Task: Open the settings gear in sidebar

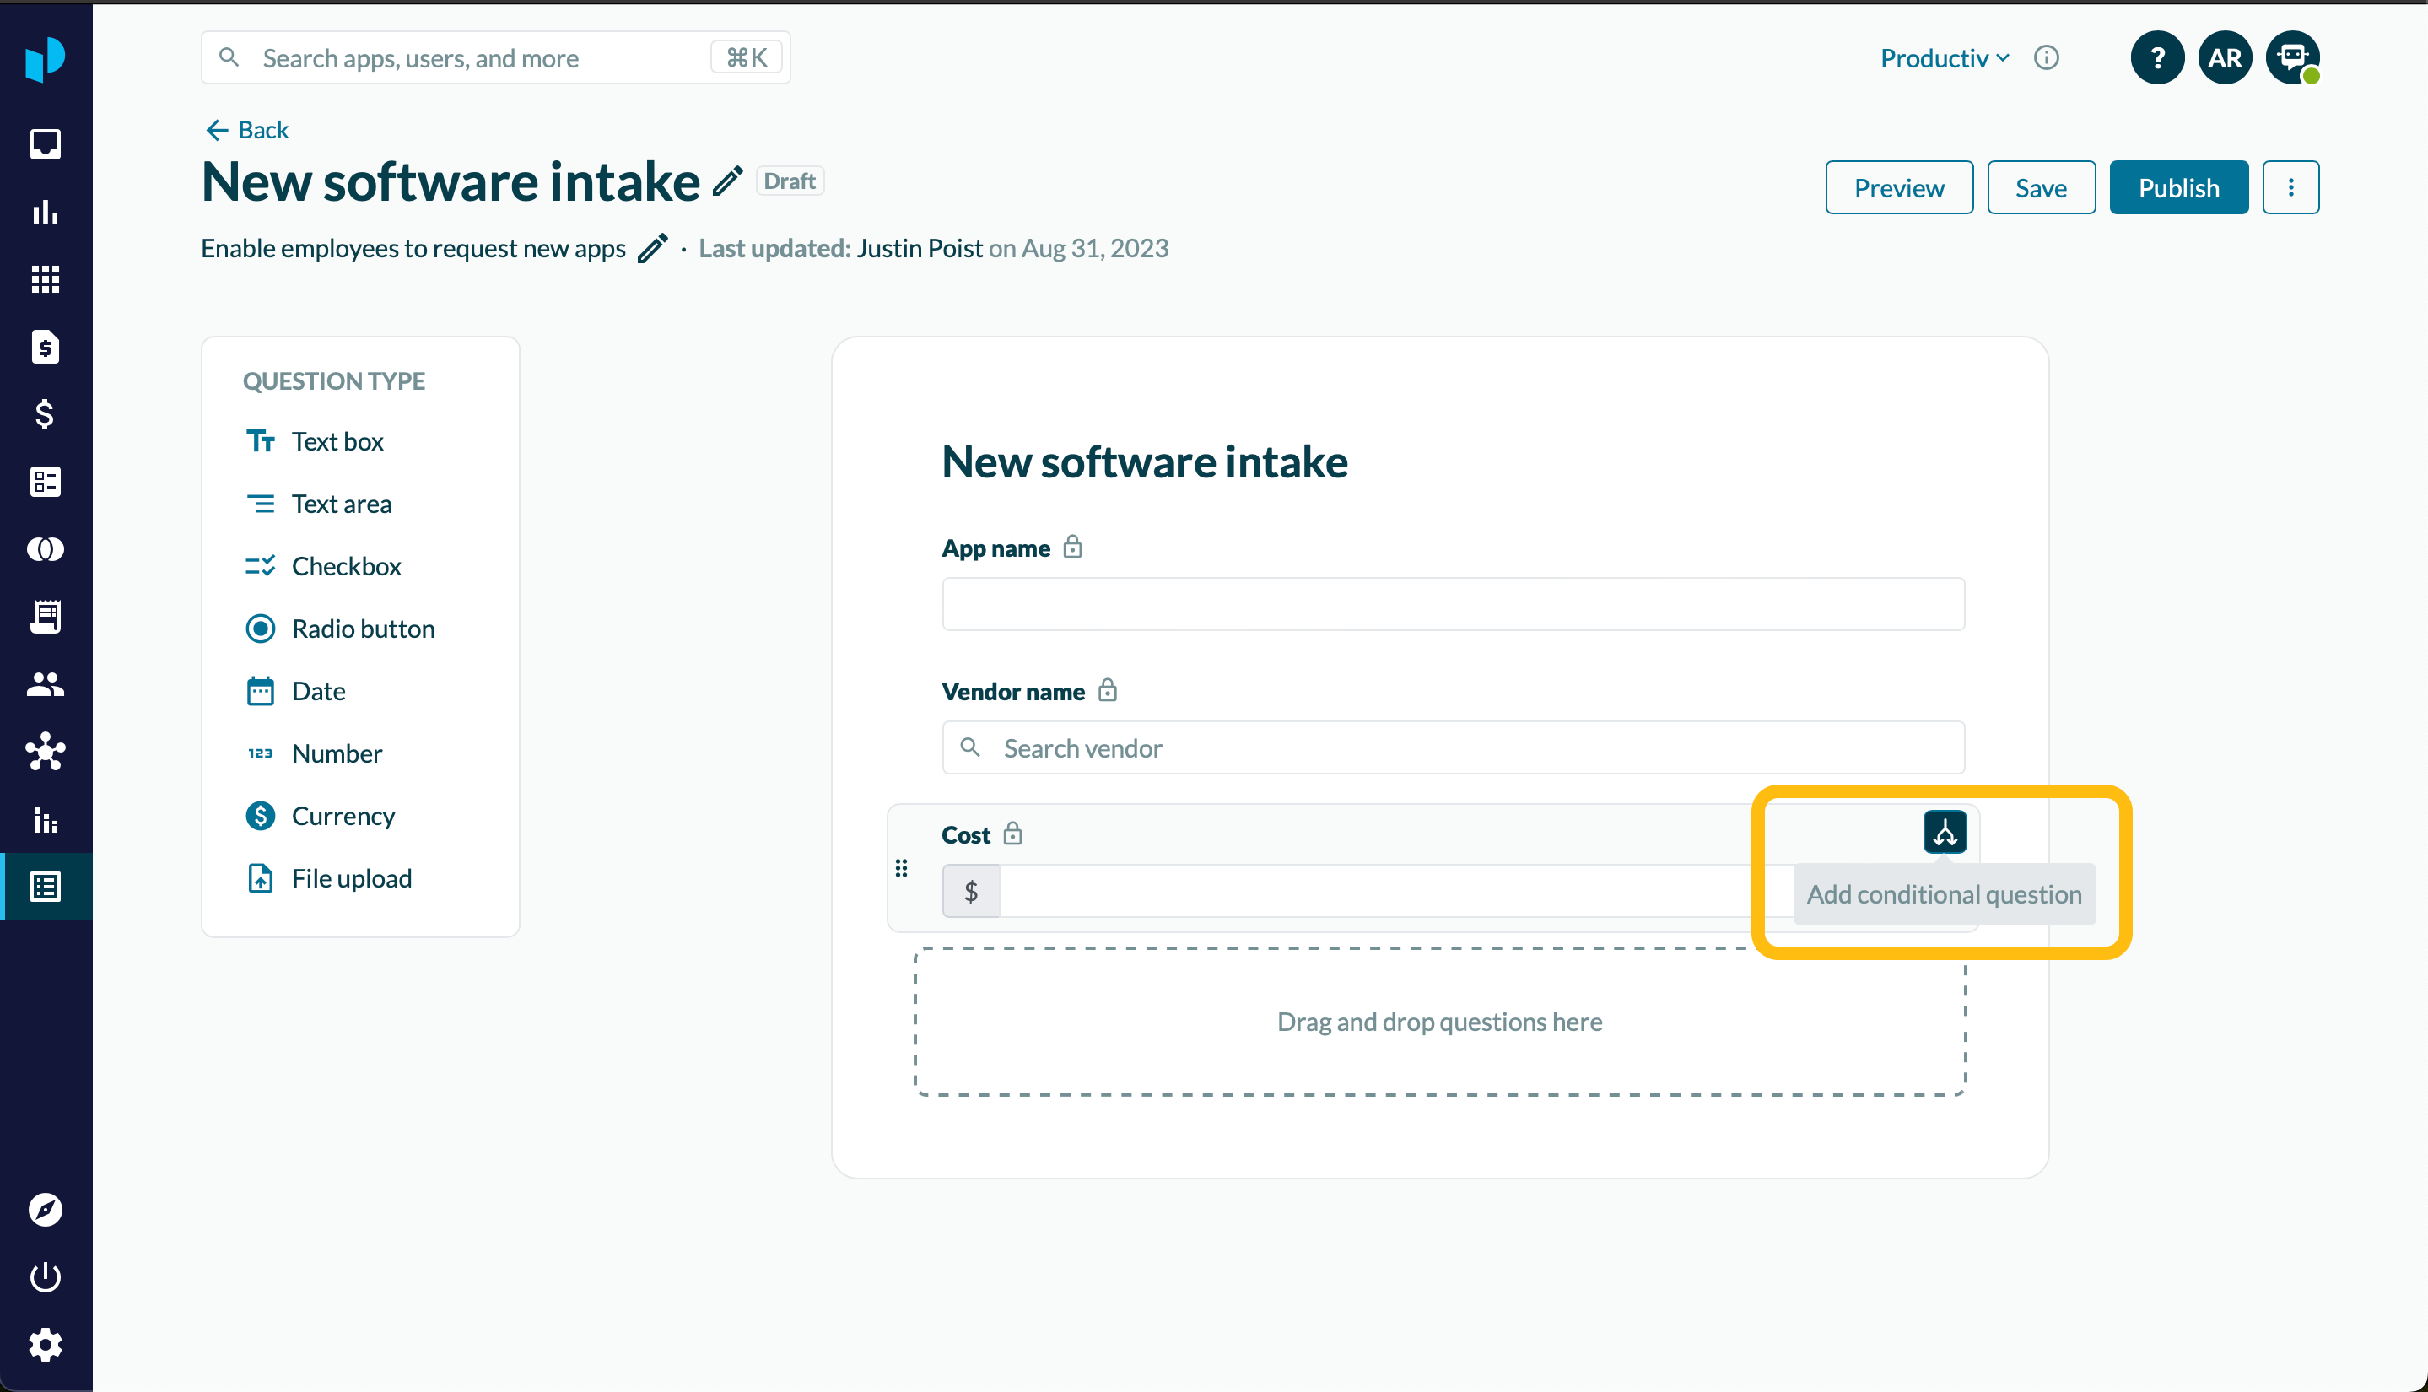Action: point(45,1344)
